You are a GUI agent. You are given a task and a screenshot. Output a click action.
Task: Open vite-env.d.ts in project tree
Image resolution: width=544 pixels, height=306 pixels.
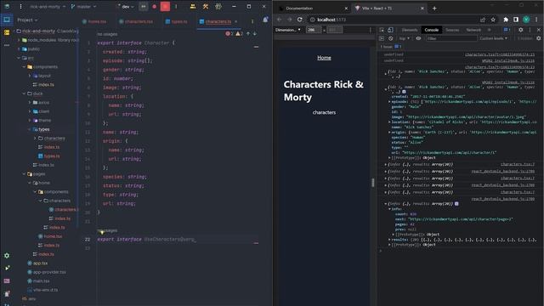[x=42, y=290]
